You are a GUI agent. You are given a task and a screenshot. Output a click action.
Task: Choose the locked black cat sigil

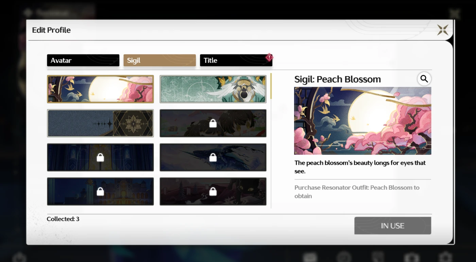tap(213, 191)
